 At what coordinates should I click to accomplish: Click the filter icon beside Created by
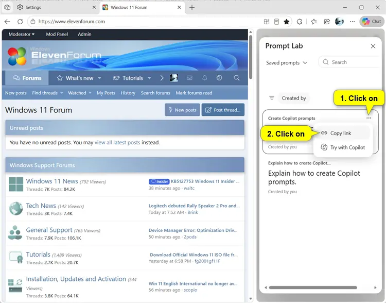(272, 98)
